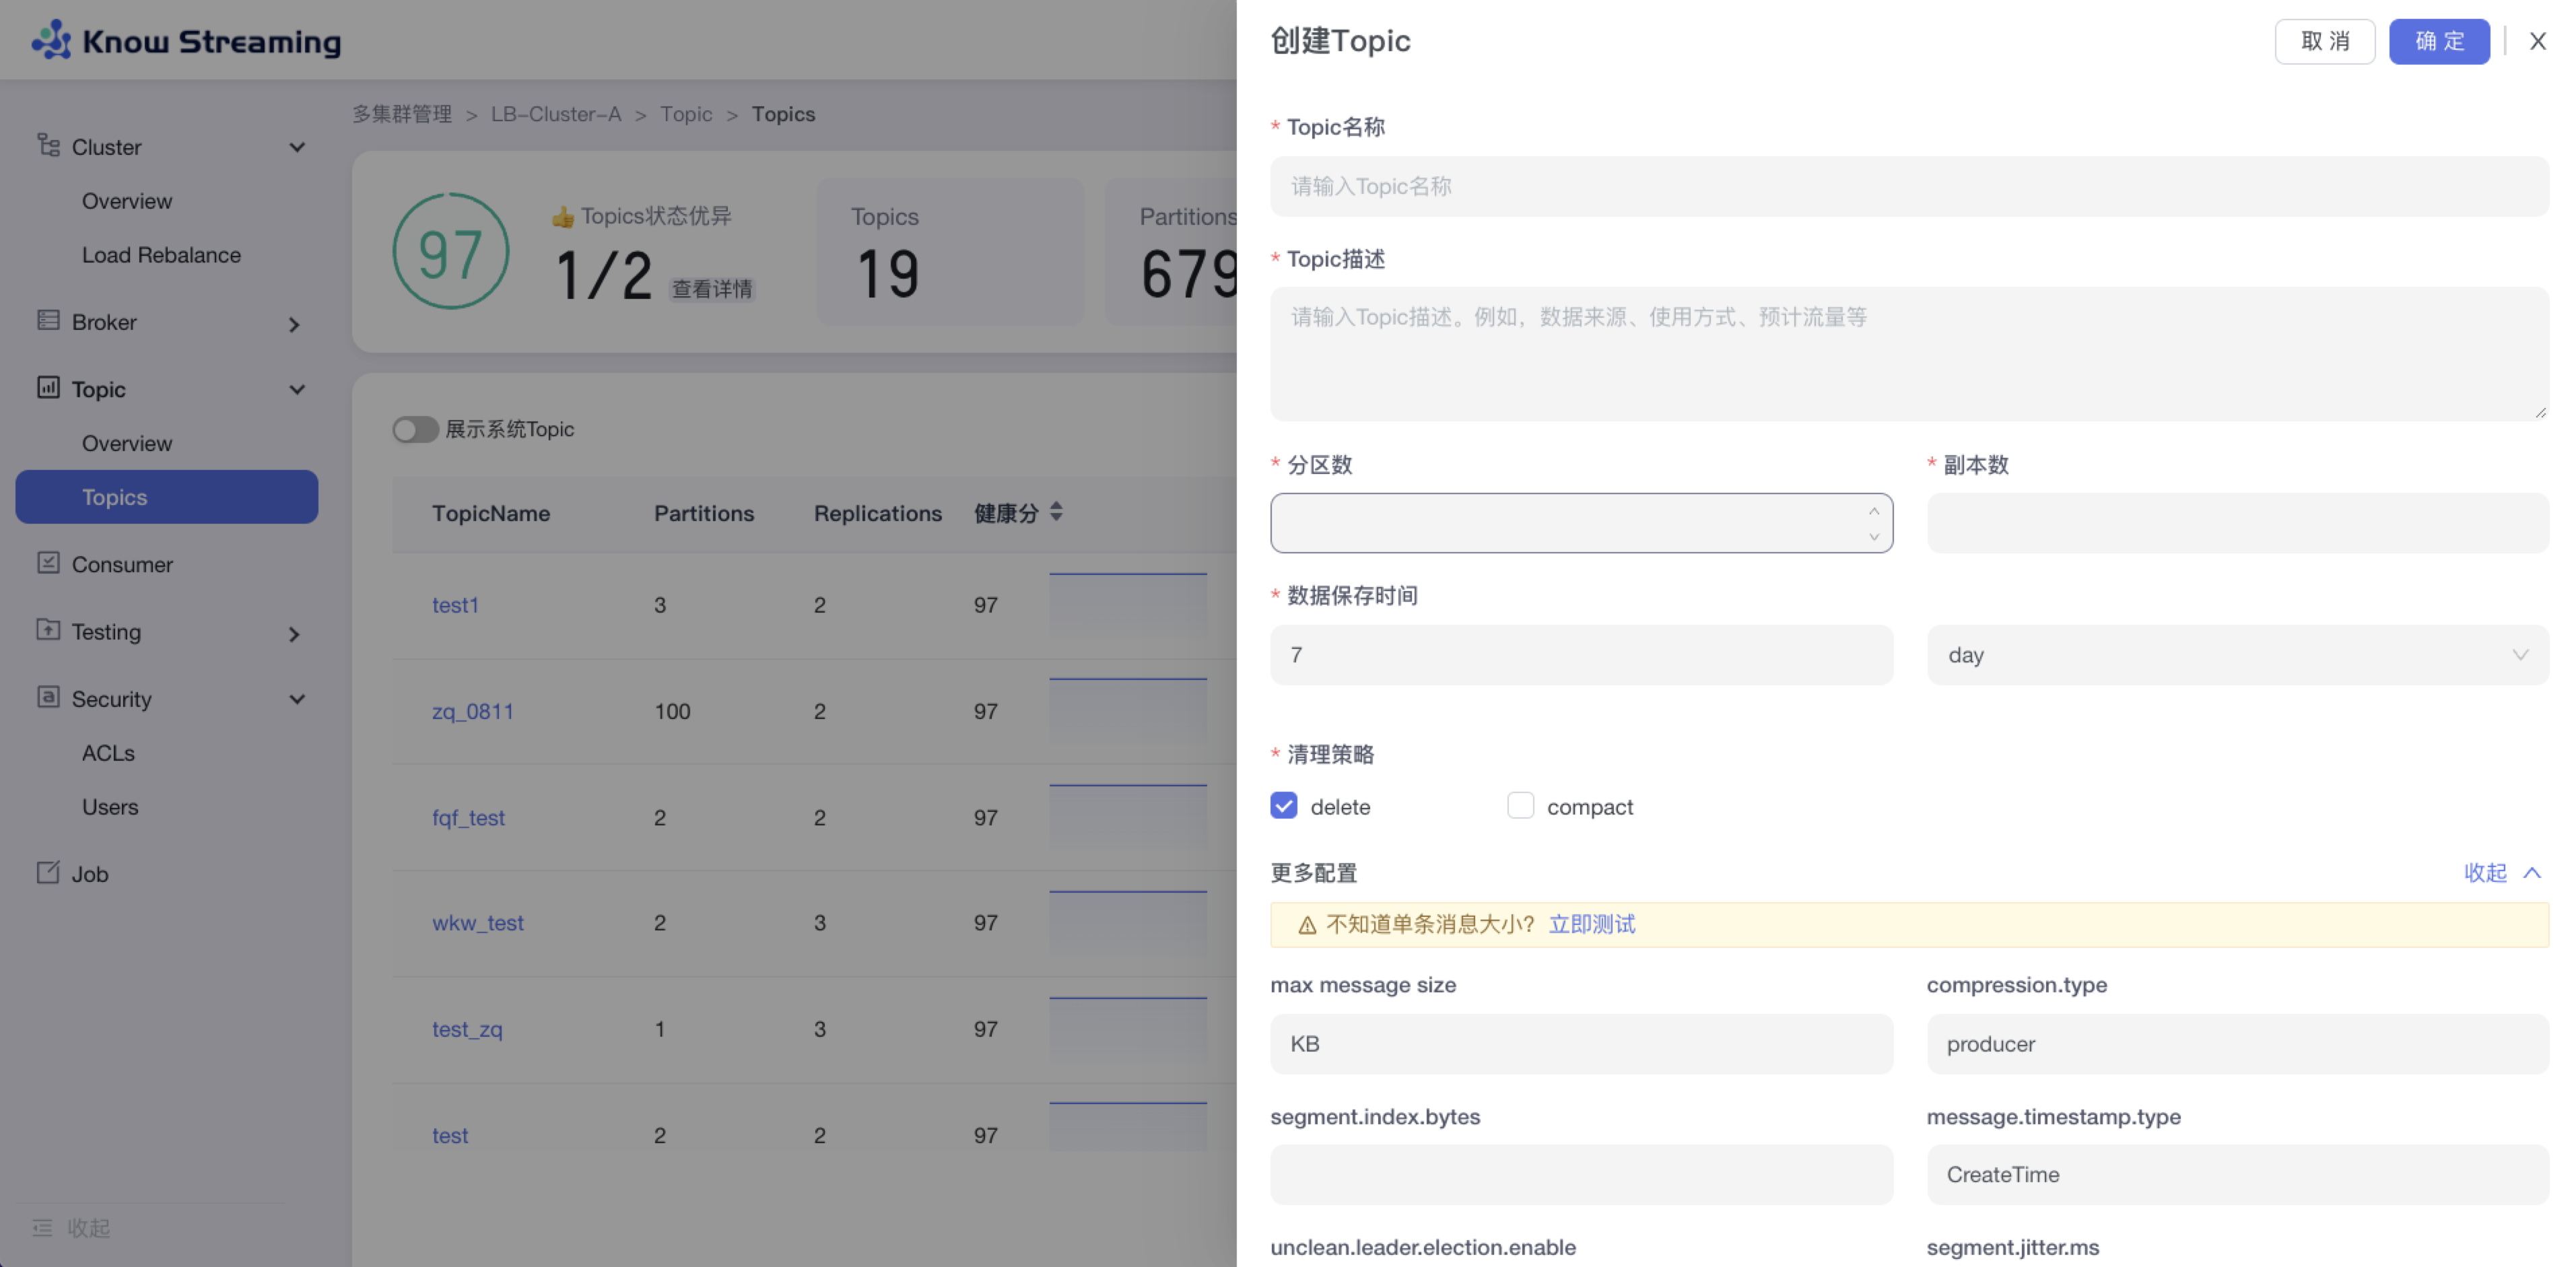Click the Security sidebar icon
Screen dimensions: 2576x1267
point(48,697)
